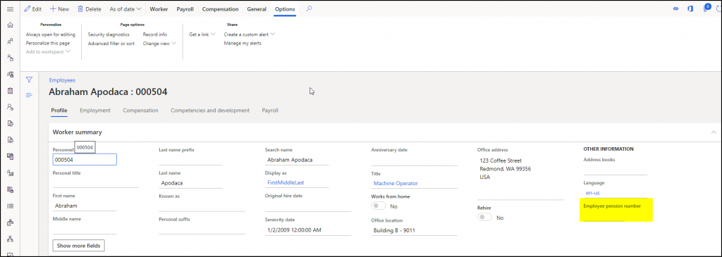Switch to the Employment tab
The image size is (722, 257).
(95, 111)
